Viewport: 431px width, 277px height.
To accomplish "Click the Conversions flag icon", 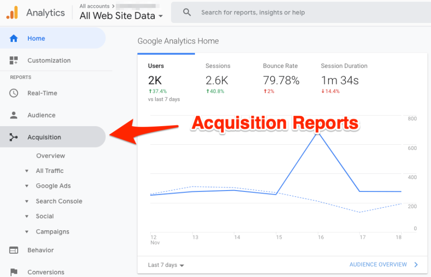I will point(13,272).
